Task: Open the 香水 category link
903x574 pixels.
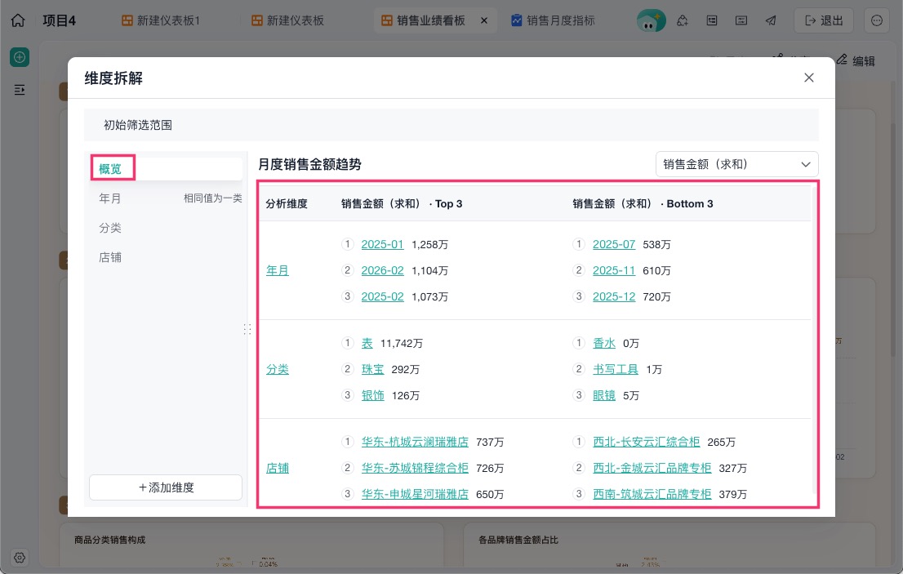Action: pos(604,343)
